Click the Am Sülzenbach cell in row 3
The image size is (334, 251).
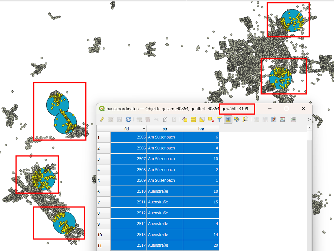165,159
